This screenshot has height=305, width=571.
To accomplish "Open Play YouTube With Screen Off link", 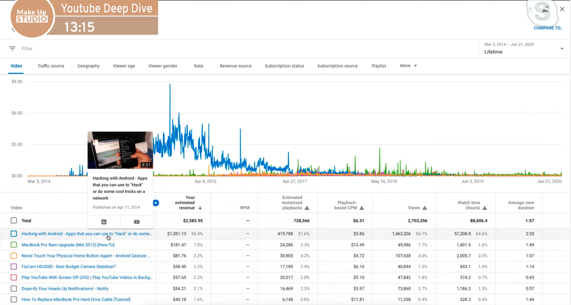I will (x=87, y=277).
